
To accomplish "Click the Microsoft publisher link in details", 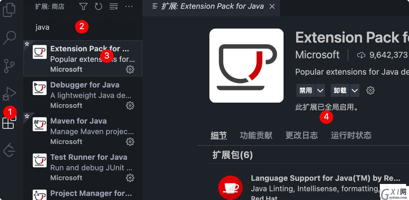I will coord(317,55).
